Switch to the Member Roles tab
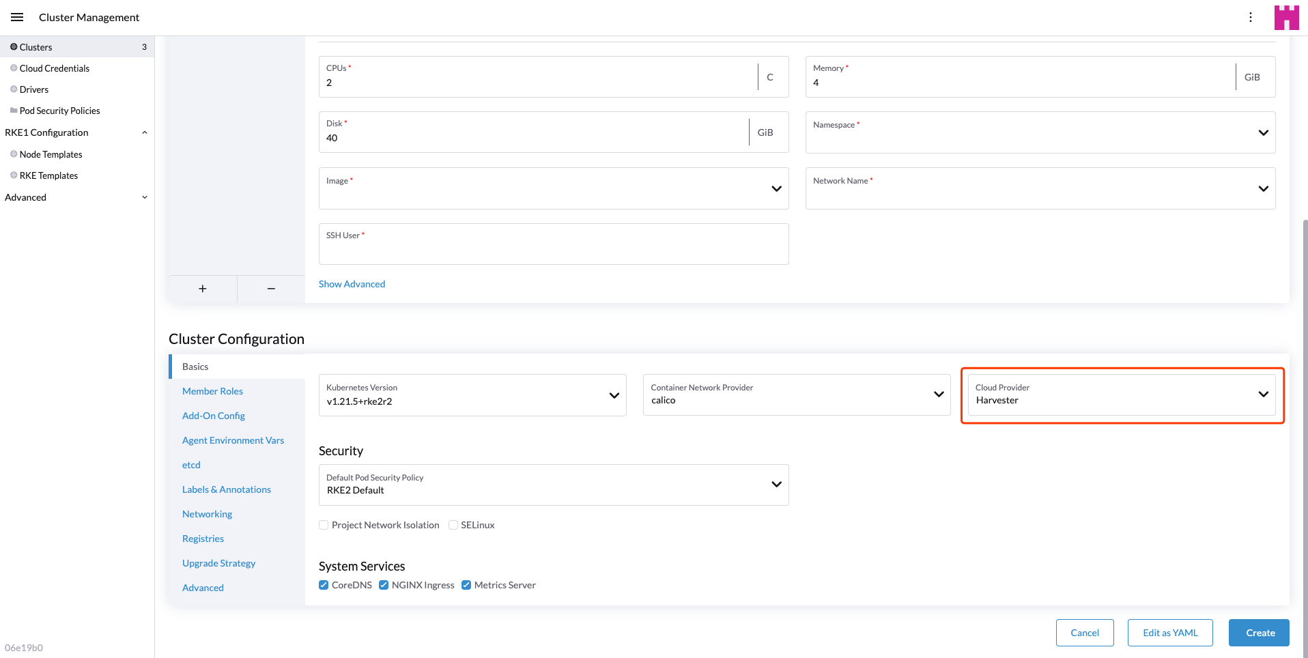The height and width of the screenshot is (658, 1308). point(212,391)
